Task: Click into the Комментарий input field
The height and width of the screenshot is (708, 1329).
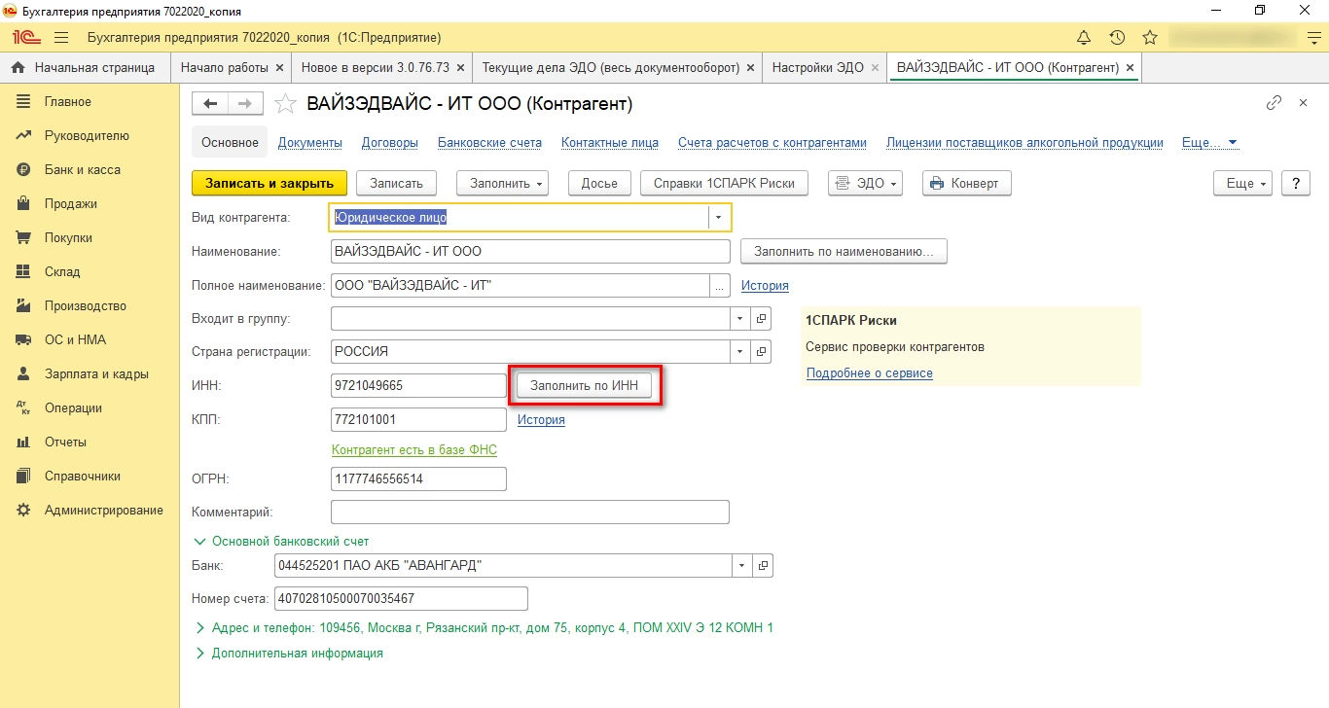Action: tap(530, 512)
